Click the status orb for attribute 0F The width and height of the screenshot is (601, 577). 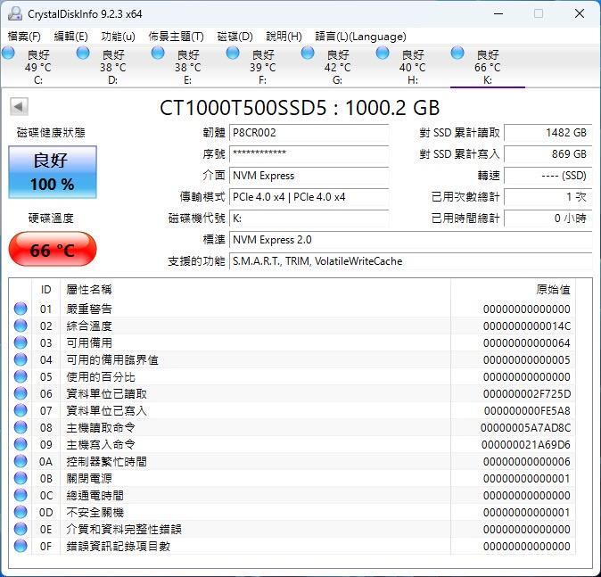21,546
